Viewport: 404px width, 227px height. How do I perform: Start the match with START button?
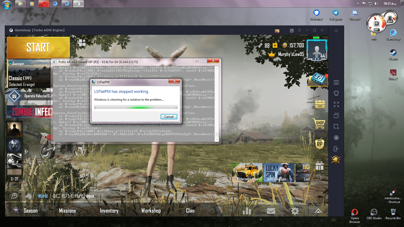[38, 47]
